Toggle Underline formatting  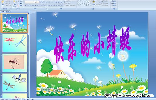point(30,6)
